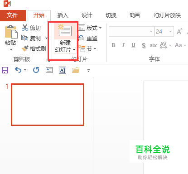Click the text box quick access icon
188x174 pixels.
click(x=49, y=70)
